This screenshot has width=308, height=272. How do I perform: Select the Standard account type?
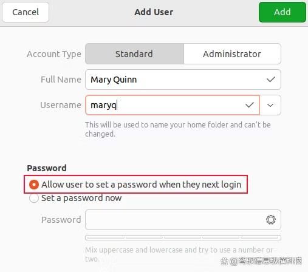pyautogui.click(x=134, y=54)
